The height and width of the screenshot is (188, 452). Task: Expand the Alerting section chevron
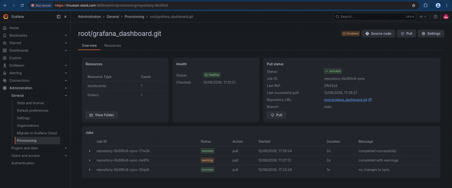pos(66,73)
